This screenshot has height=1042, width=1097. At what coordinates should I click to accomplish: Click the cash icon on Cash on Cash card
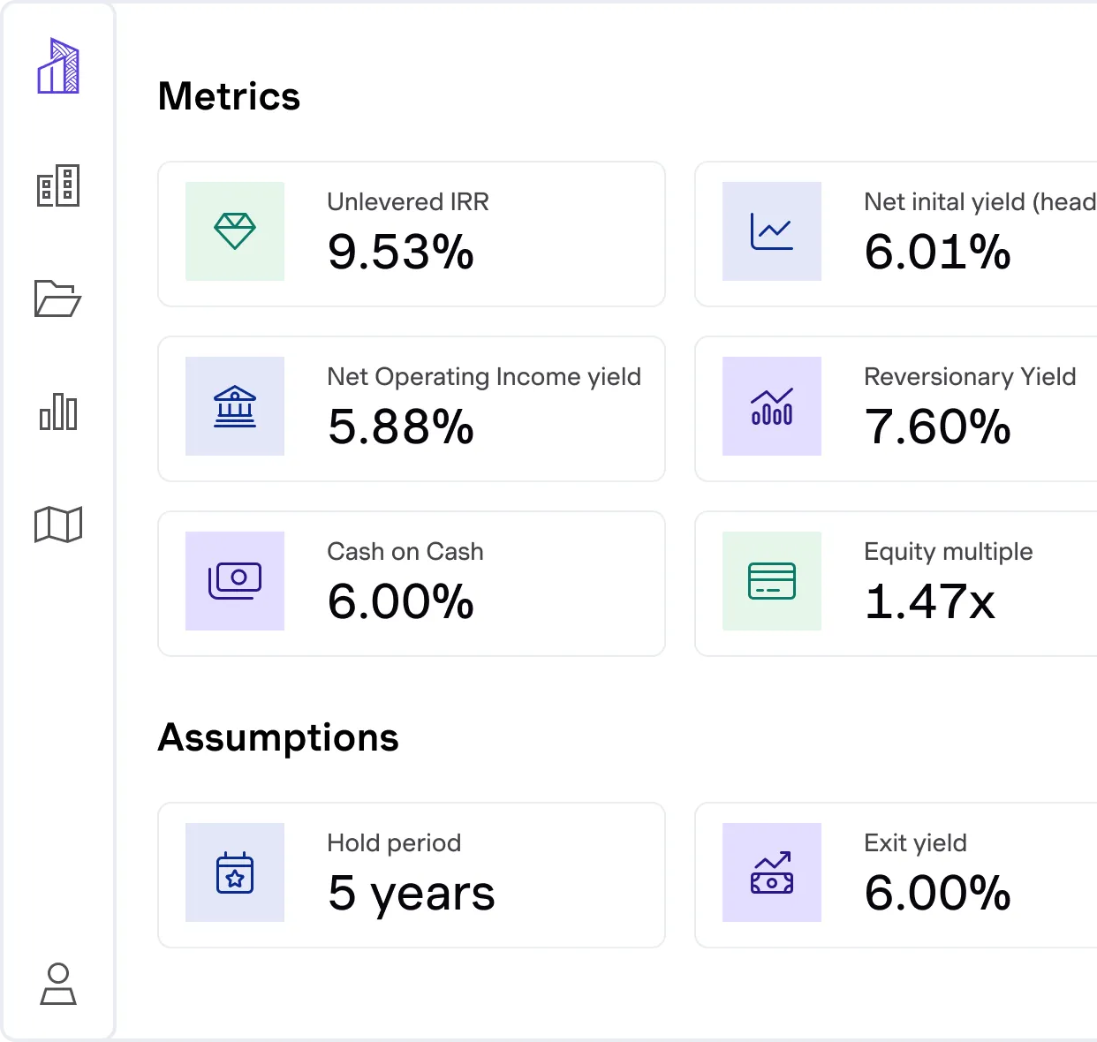(235, 580)
